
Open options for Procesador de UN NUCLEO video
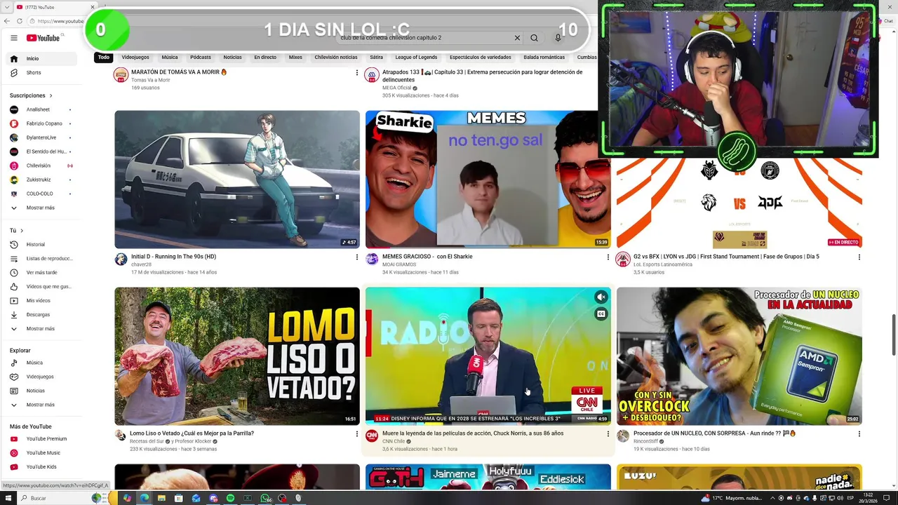coord(859,434)
